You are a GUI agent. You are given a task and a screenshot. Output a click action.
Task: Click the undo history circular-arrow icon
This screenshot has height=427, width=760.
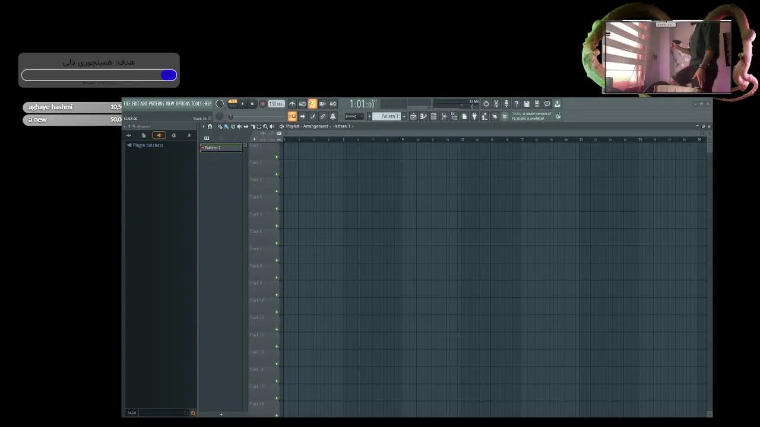click(486, 104)
